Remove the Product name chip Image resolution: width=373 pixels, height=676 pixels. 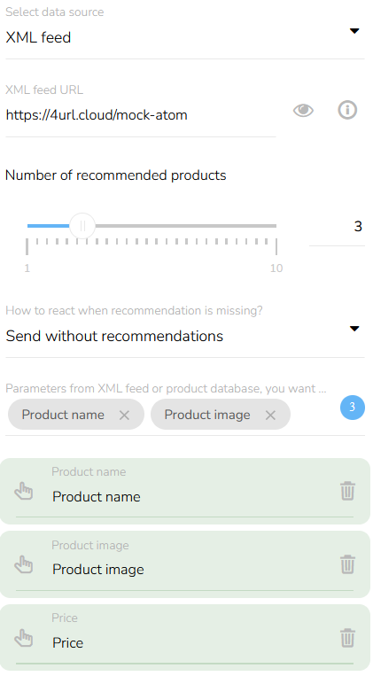[x=124, y=416]
